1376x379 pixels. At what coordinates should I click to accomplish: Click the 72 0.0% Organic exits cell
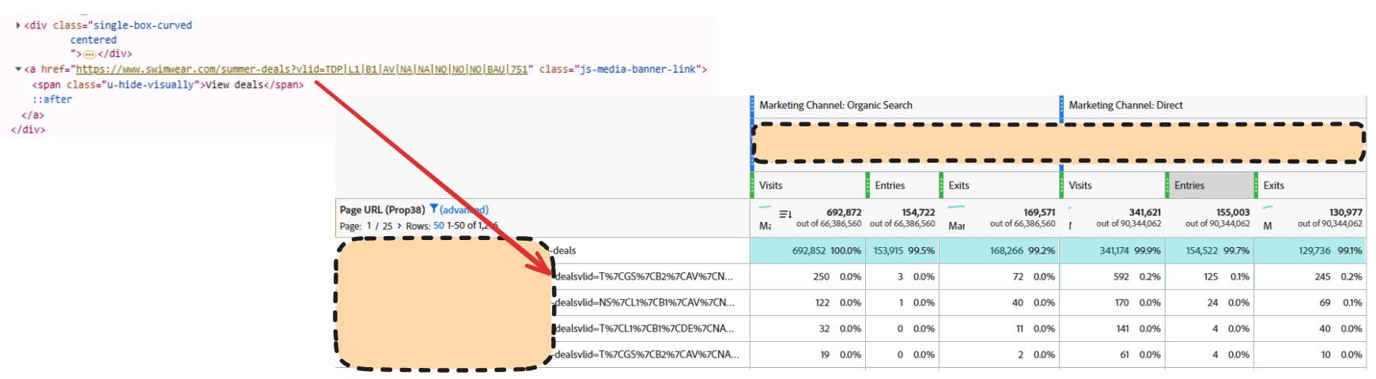point(999,276)
